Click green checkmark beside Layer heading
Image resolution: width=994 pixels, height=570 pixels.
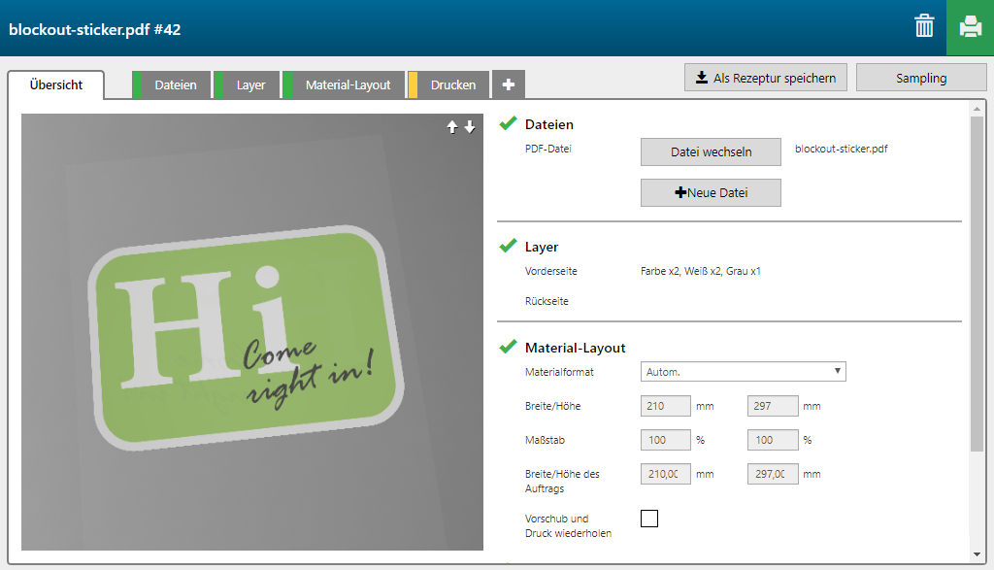(508, 247)
